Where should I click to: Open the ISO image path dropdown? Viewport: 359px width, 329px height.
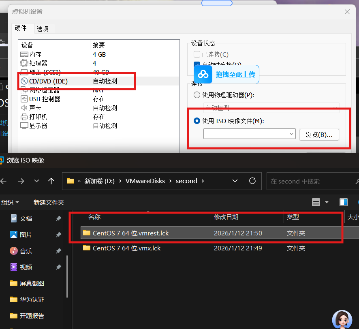click(291, 134)
